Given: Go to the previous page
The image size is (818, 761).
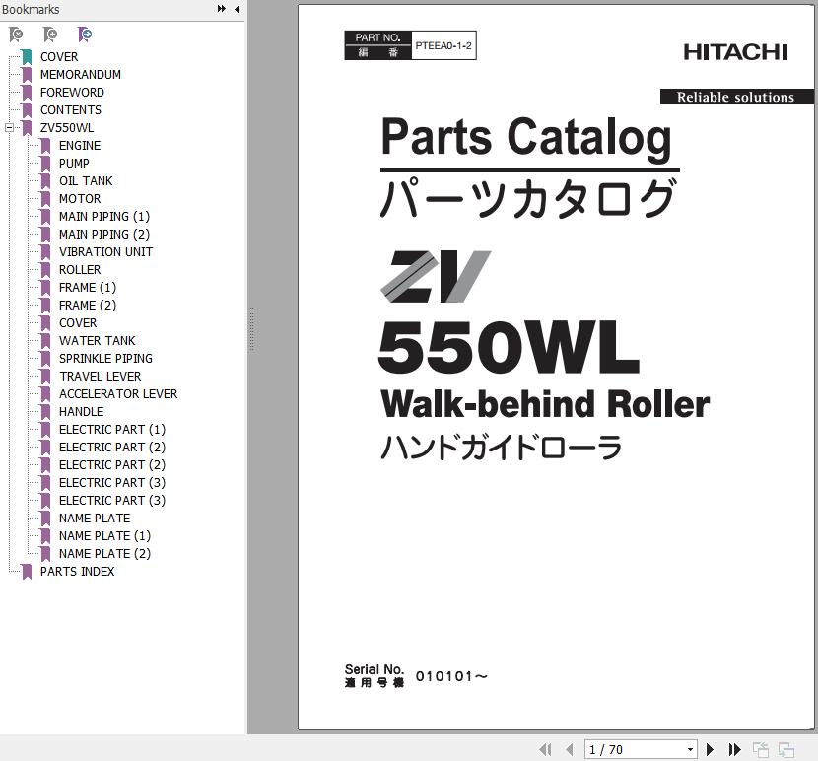Looking at the screenshot, I should click(x=570, y=749).
